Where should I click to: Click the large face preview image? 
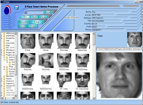119,75
